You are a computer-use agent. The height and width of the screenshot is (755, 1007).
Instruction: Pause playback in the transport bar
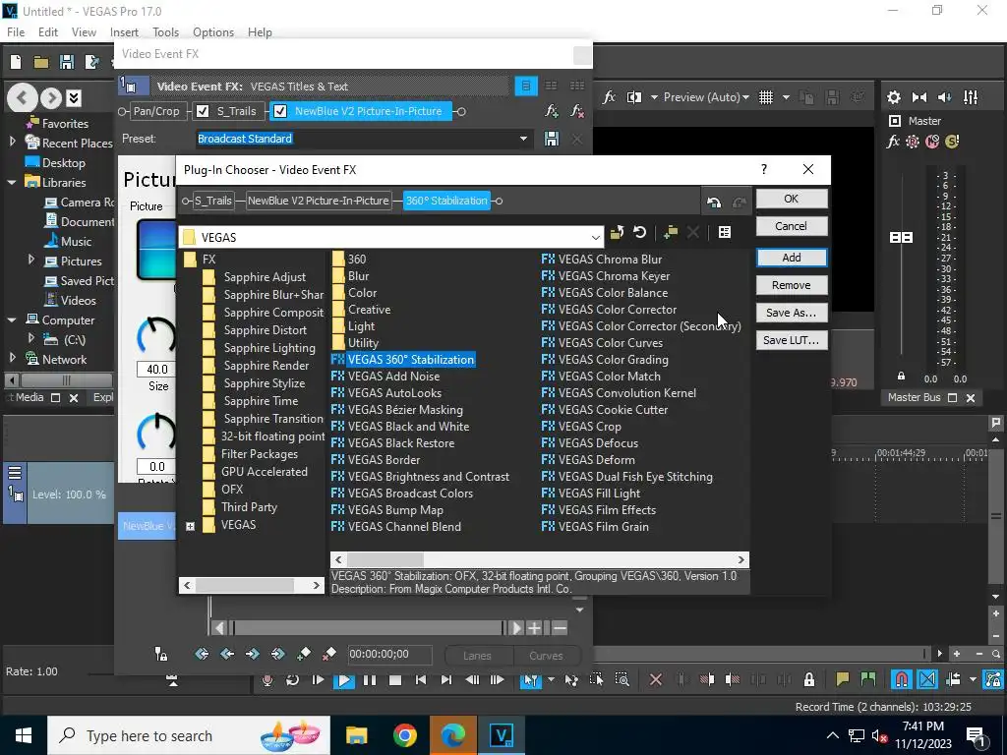click(370, 680)
